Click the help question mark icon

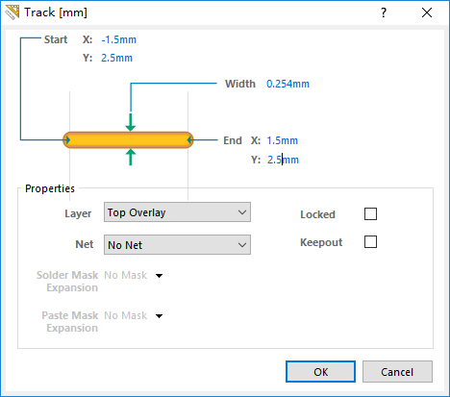384,12
